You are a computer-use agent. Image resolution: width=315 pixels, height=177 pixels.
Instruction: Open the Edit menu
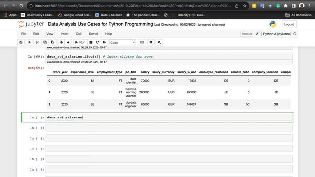[36, 34]
